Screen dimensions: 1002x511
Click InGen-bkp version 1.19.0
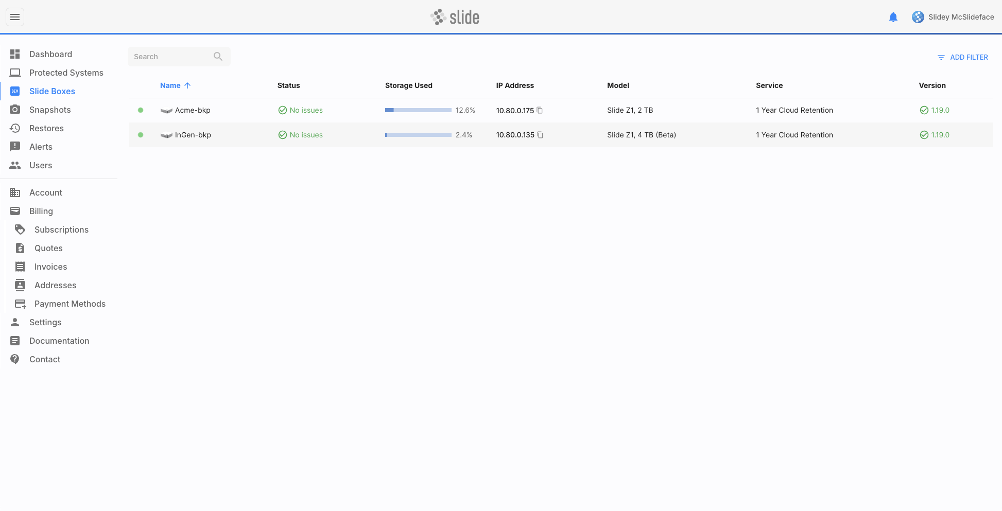click(935, 135)
